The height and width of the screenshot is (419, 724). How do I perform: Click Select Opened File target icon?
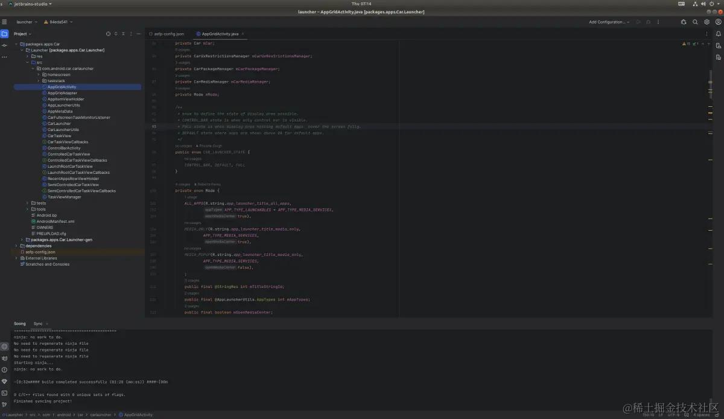pyautogui.click(x=108, y=34)
